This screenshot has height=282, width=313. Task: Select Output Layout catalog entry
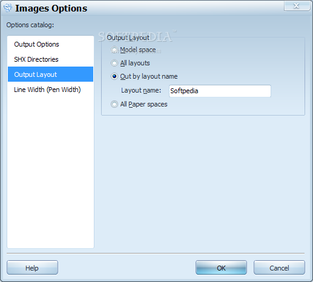[x=50, y=74]
